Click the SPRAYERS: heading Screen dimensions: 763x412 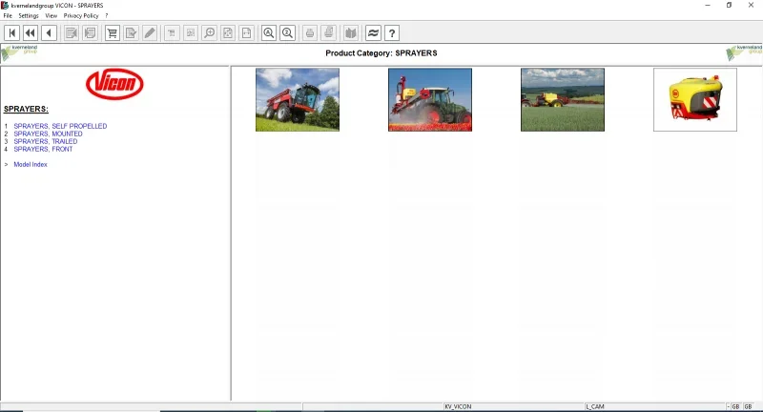pyautogui.click(x=27, y=109)
